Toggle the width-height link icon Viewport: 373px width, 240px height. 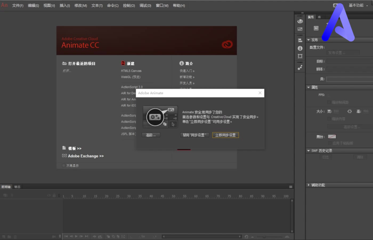[350, 111]
